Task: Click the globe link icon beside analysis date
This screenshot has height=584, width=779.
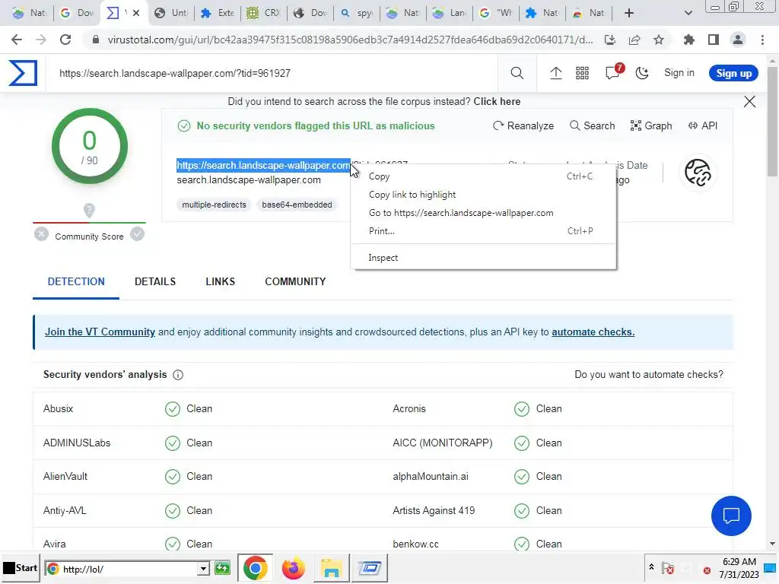Action: 698,173
